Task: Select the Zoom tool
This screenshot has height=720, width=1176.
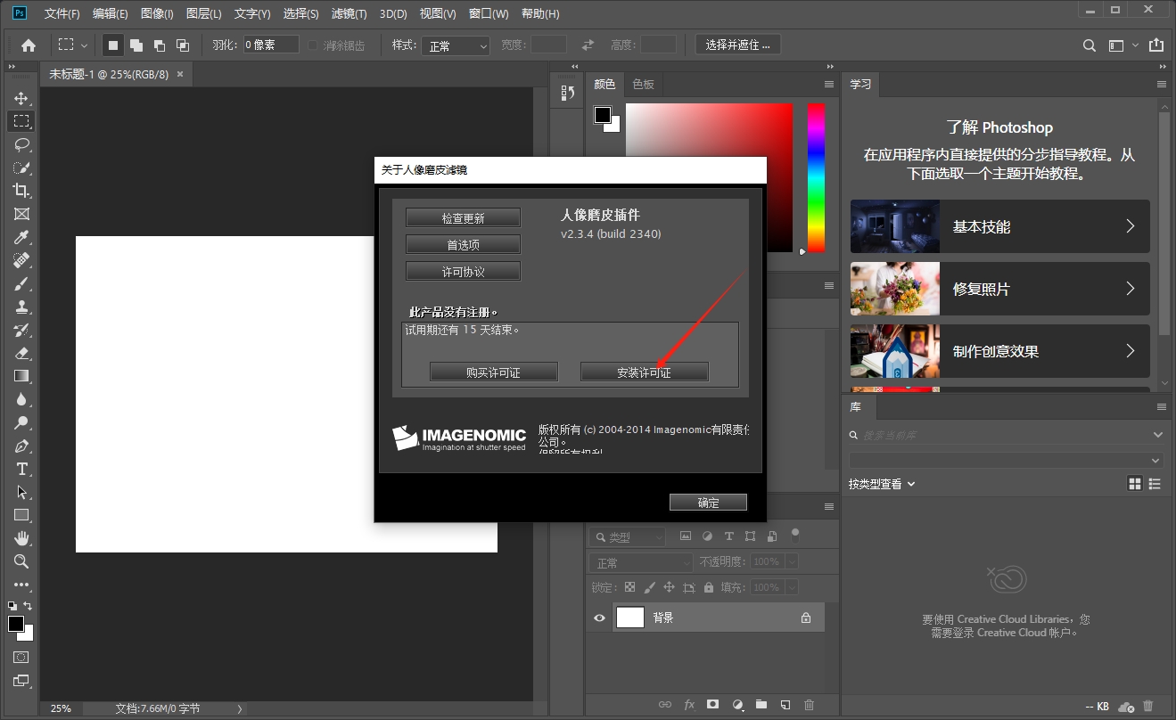Action: (x=21, y=561)
